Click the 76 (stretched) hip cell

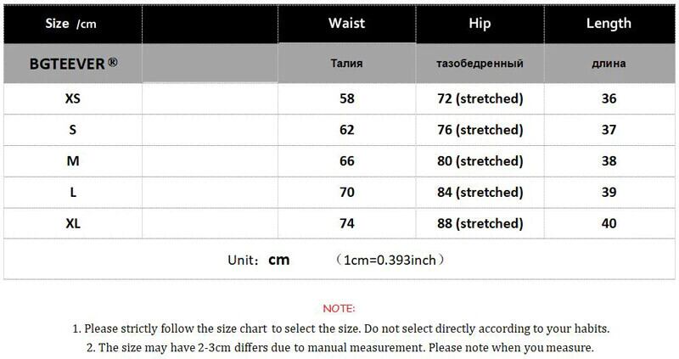[x=480, y=130]
